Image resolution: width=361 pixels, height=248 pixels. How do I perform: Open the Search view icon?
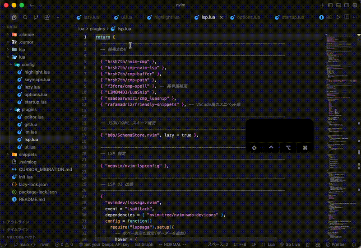point(25,17)
